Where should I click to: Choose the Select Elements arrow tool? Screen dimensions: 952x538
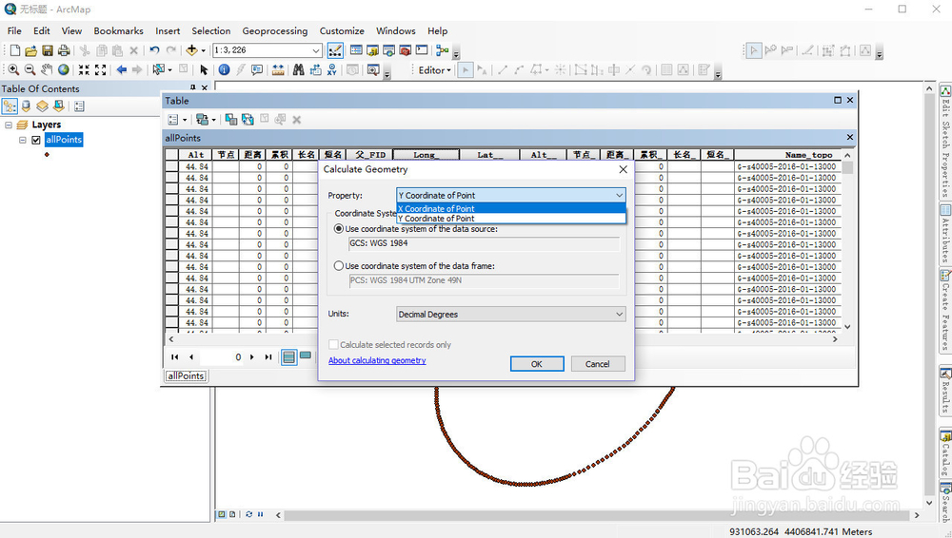coord(204,70)
